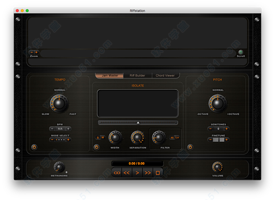Click the BPM N/A value field
This screenshot has width=275, height=200.
[x=60, y=129]
